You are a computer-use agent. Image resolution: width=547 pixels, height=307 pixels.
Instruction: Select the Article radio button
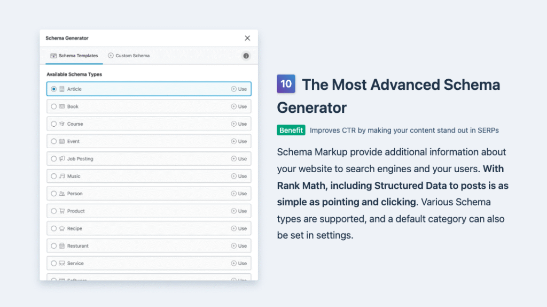[x=53, y=89]
